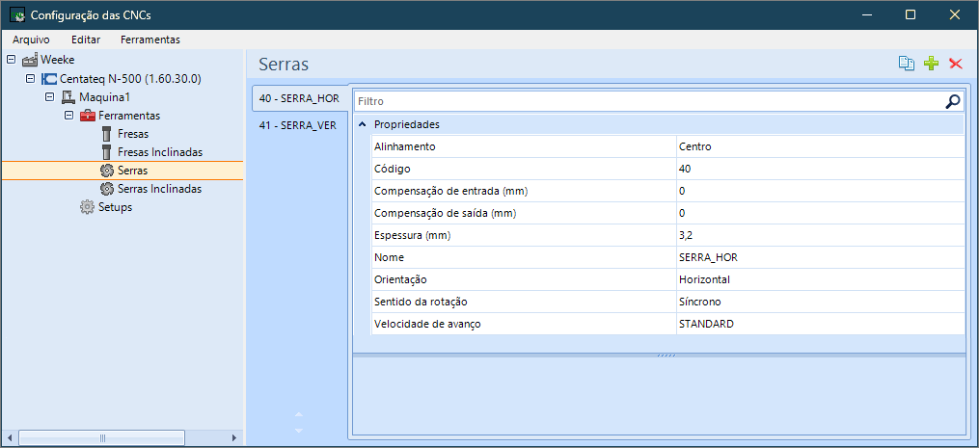Image resolution: width=979 pixels, height=448 pixels.
Task: Click the tree scrollbar right arrow
Action: [234, 438]
